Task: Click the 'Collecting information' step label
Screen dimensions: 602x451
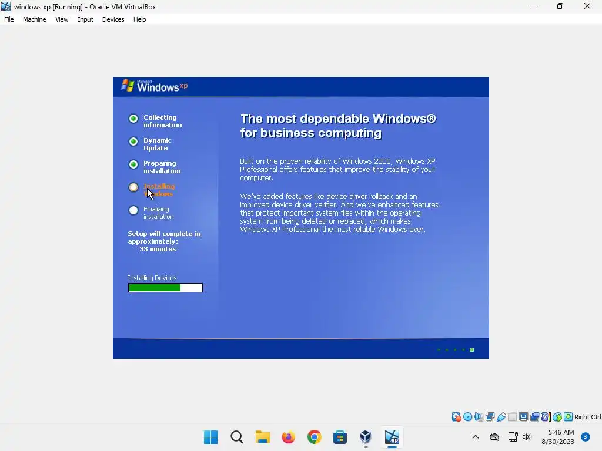Action: point(163,121)
